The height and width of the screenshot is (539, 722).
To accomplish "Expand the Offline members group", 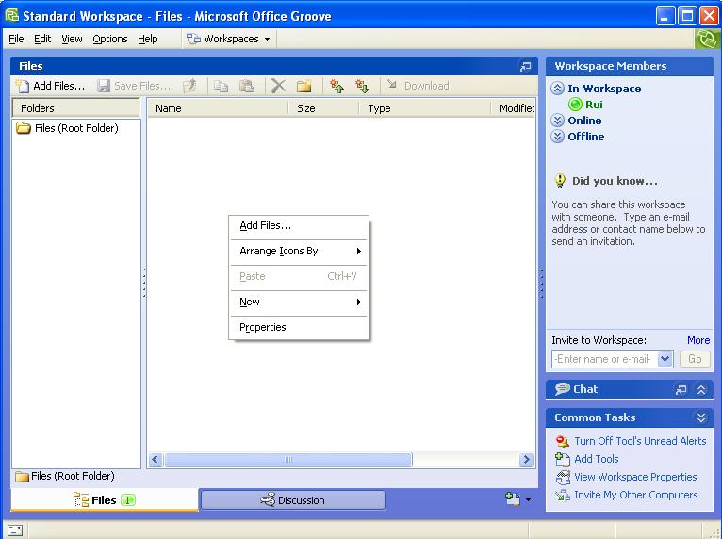I will point(557,137).
